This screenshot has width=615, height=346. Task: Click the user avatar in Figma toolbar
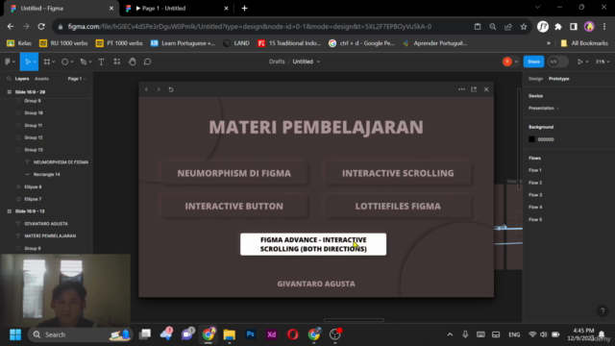coord(507,62)
